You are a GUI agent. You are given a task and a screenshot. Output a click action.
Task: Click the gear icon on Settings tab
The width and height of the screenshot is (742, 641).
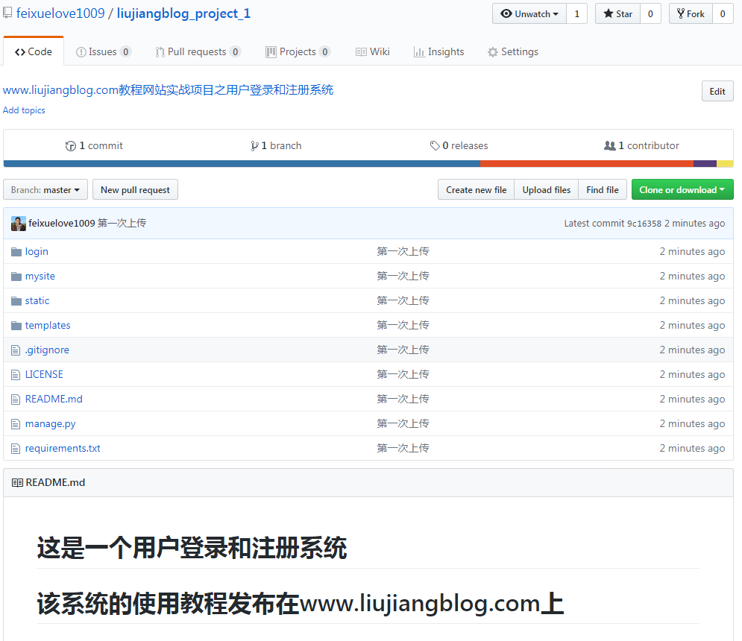pyautogui.click(x=493, y=52)
